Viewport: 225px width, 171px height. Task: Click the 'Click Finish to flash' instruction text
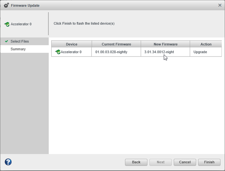point(84,23)
